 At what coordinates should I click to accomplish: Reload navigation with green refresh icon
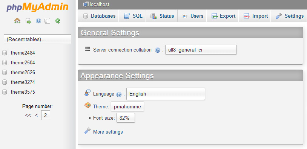(58, 21)
